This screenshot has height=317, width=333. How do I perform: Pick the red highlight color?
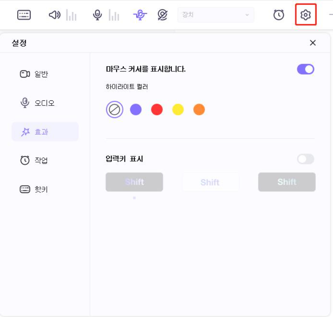157,109
